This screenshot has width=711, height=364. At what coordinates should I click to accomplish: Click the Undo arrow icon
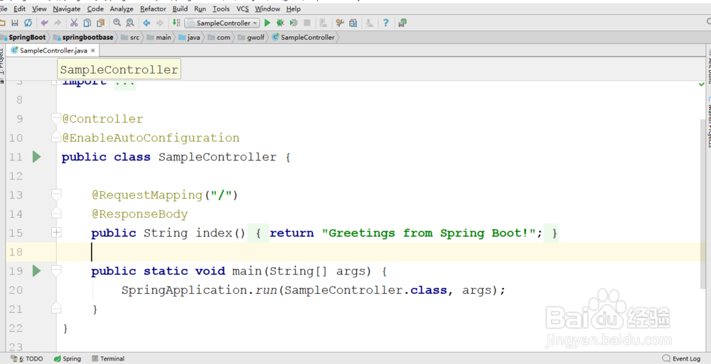pyautogui.click(x=44, y=23)
